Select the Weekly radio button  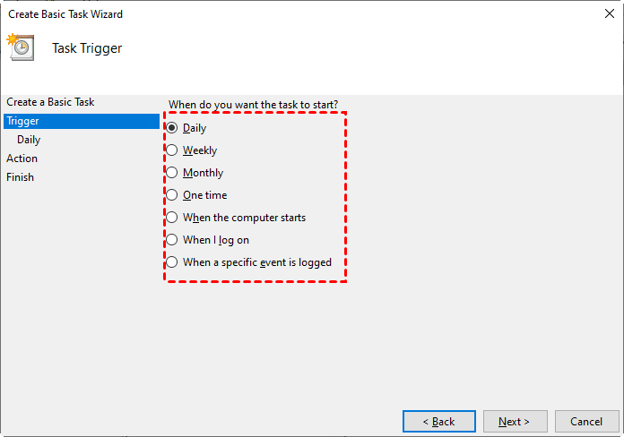pyautogui.click(x=173, y=150)
